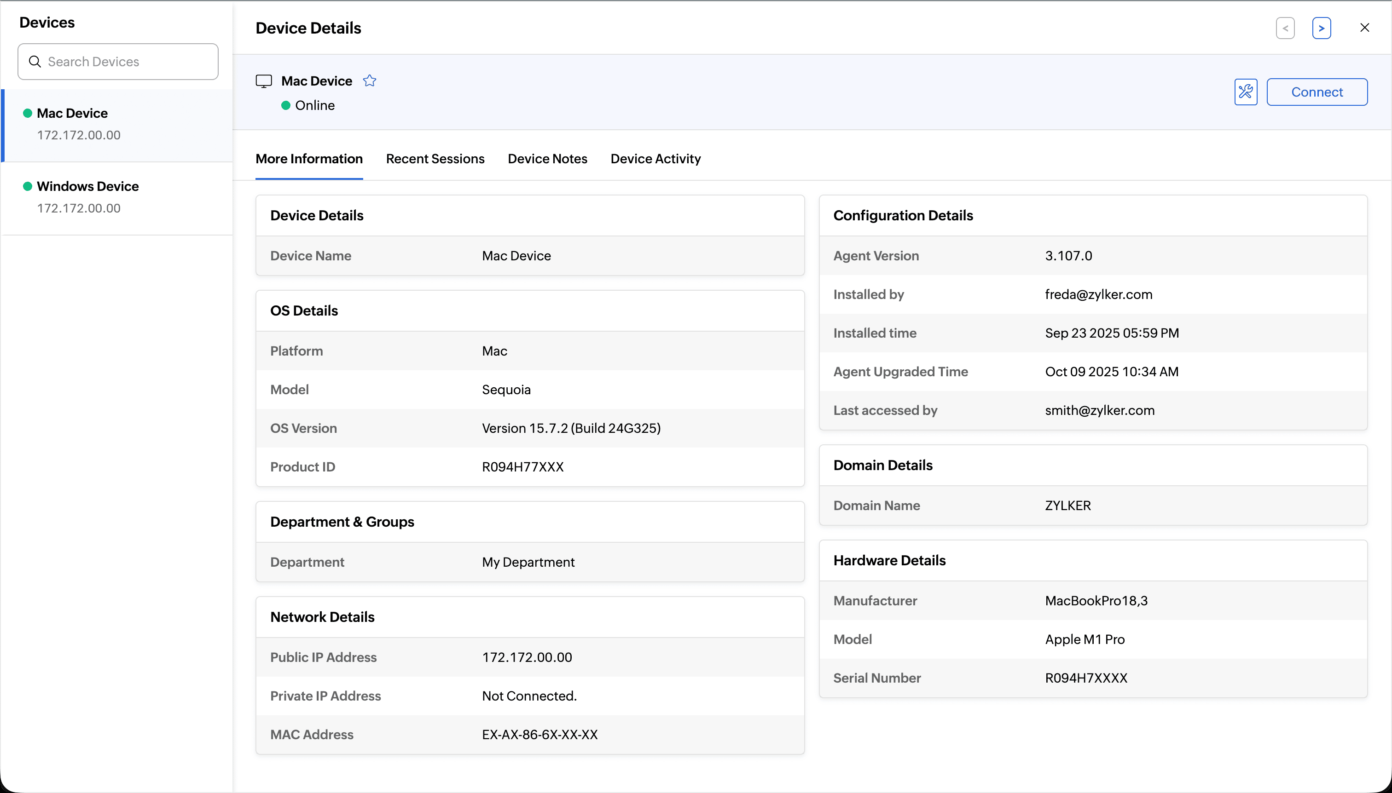This screenshot has height=793, width=1392.
Task: Open the Device Activity tab
Action: 655,159
